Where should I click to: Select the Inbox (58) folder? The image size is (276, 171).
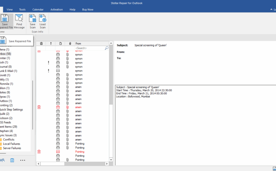click(x=5, y=54)
